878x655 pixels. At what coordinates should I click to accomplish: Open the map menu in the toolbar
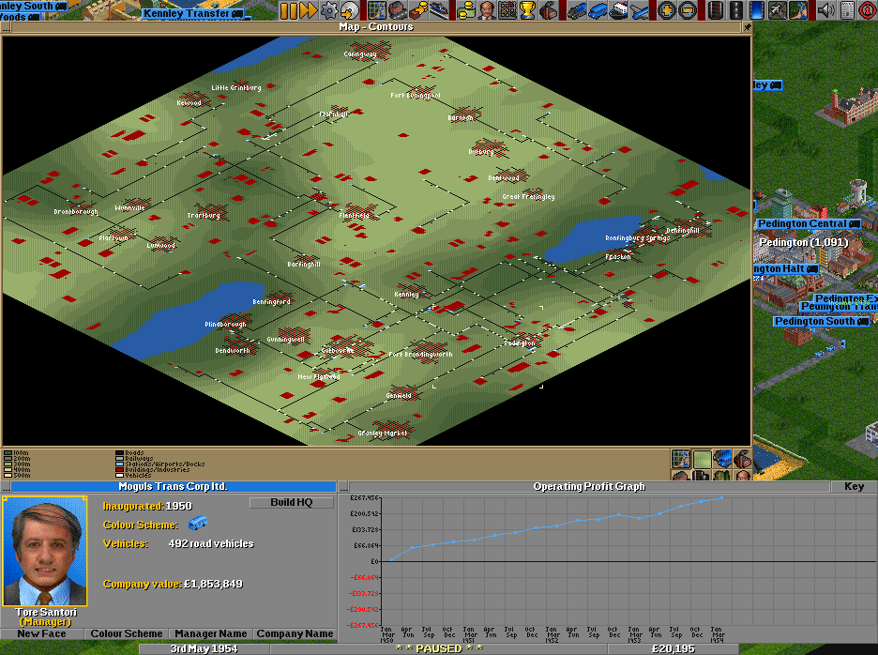pyautogui.click(x=377, y=10)
